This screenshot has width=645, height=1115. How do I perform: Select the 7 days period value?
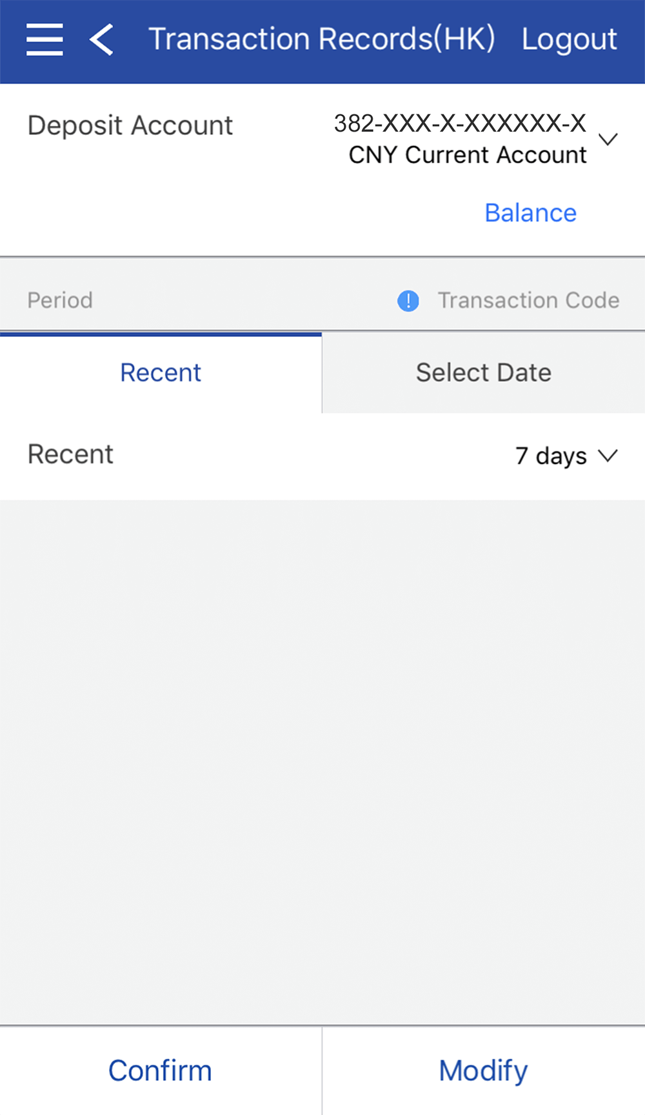[551, 456]
